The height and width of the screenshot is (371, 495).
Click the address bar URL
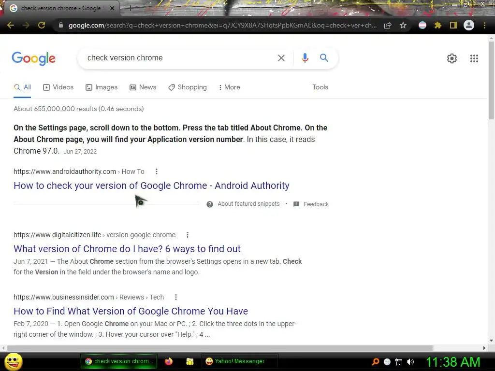tap(222, 25)
